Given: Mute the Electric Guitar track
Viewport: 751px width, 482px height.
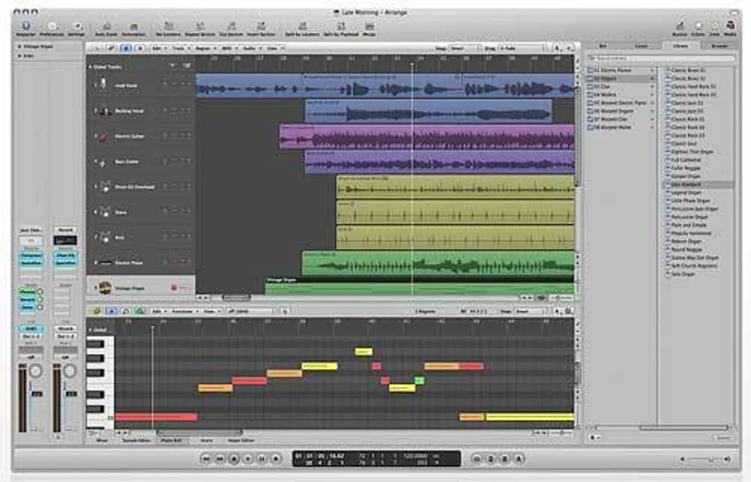Looking at the screenshot, I should (173, 136).
